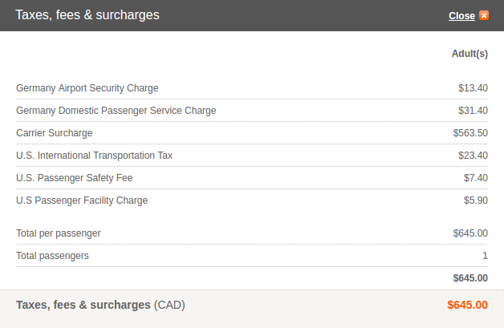The height and width of the screenshot is (328, 504).
Task: Click the $5.90 facility charge amount
Action: [475, 200]
